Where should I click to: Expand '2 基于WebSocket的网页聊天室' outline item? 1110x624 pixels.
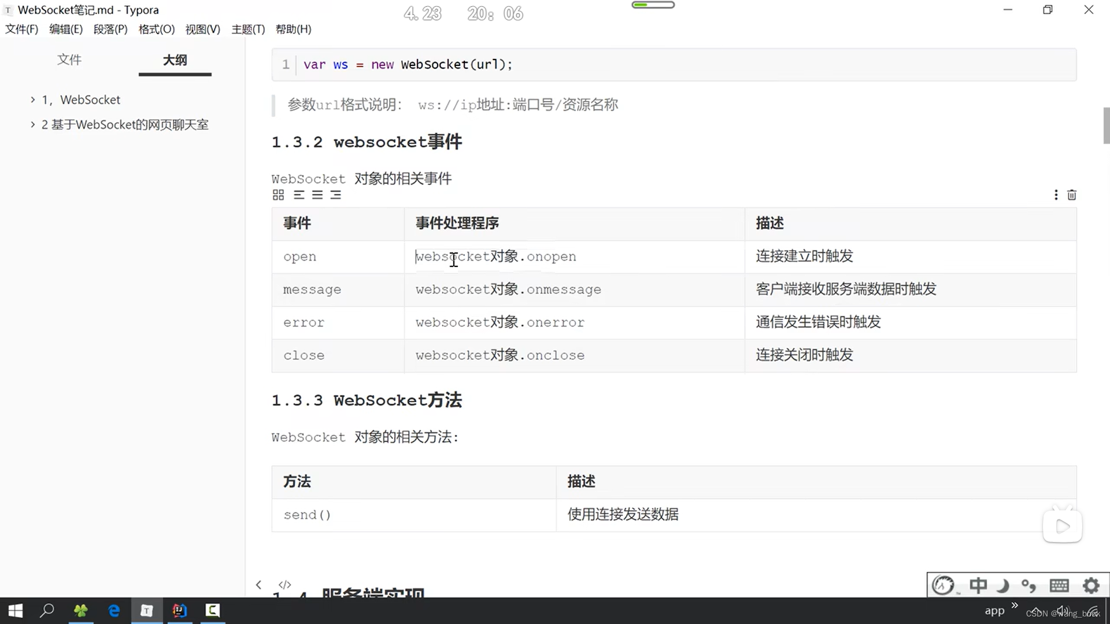(33, 125)
